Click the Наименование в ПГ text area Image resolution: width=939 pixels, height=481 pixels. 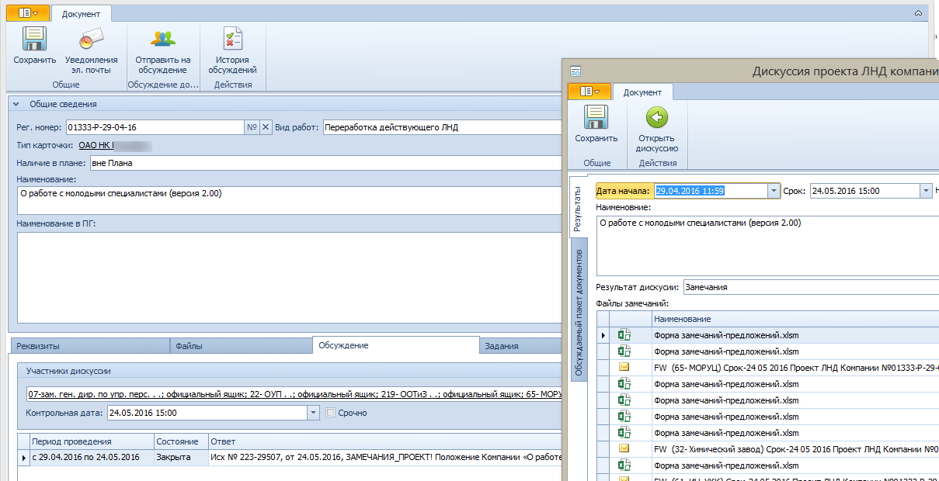288,277
